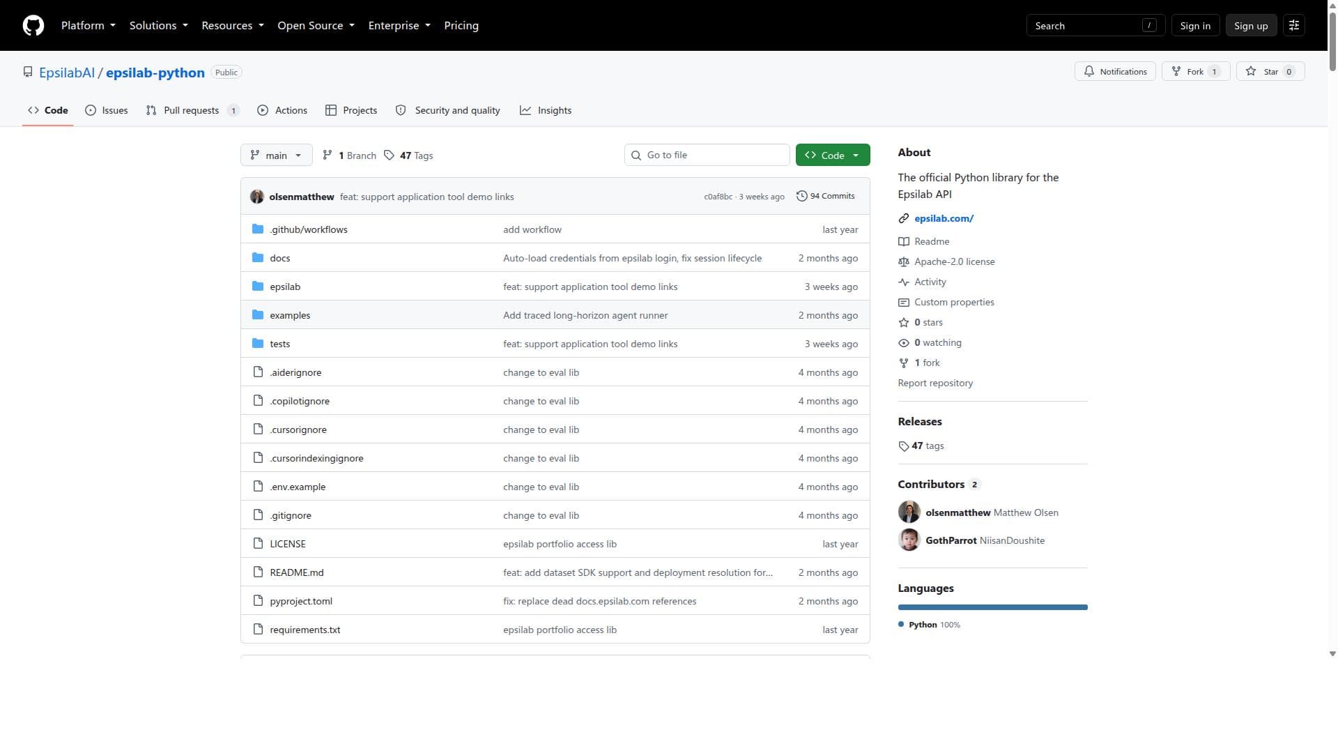Screen dimensions: 1338x753
Task: Open GothParrot contributor avatar
Action: 909,540
